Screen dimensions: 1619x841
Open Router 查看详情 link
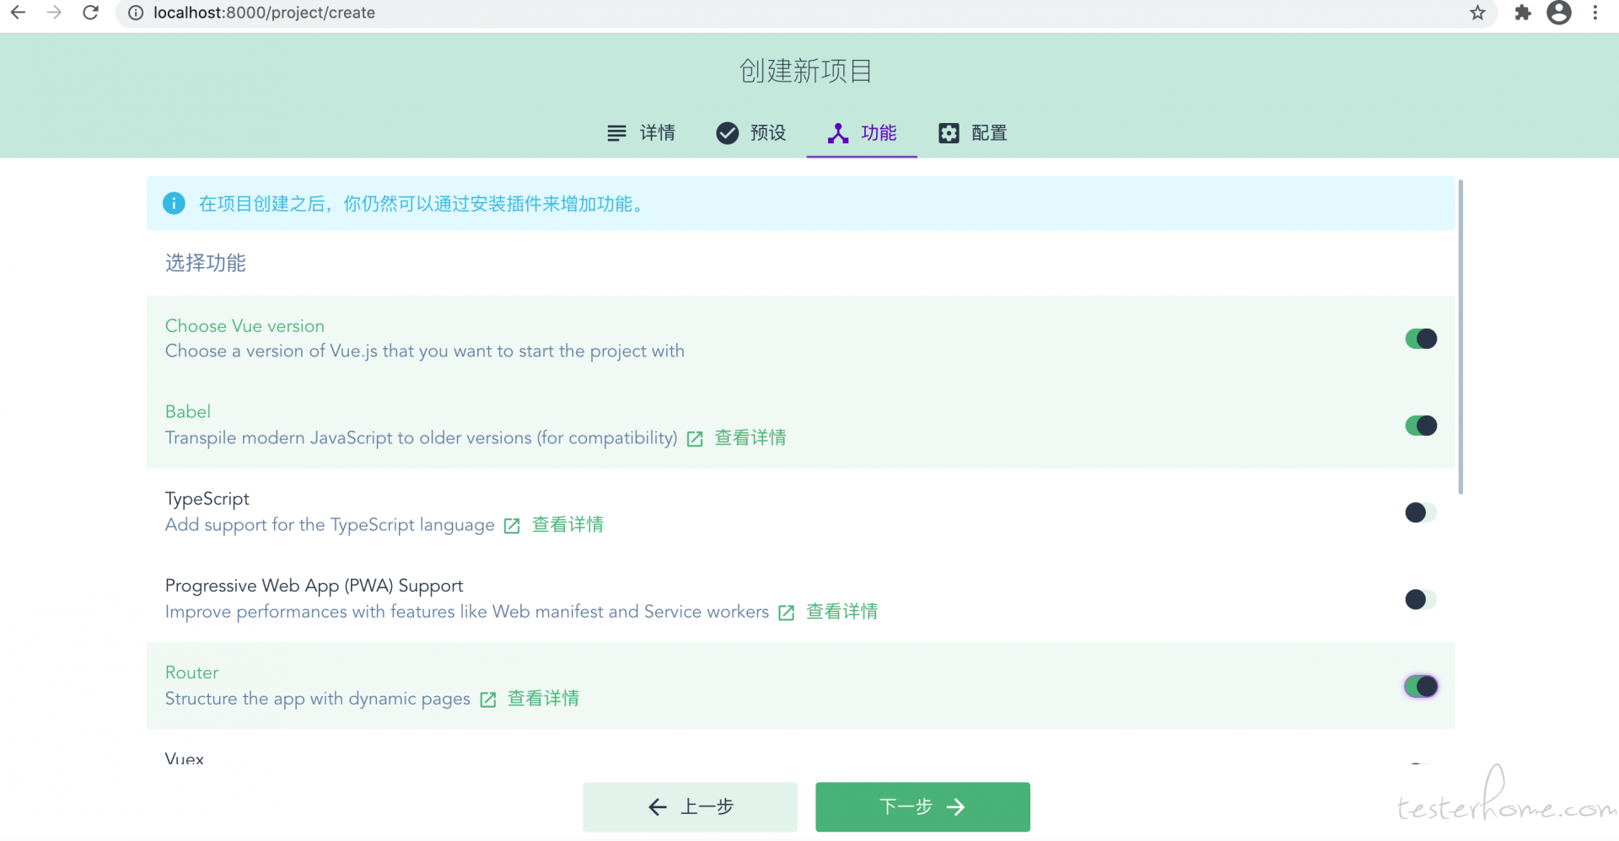point(543,699)
